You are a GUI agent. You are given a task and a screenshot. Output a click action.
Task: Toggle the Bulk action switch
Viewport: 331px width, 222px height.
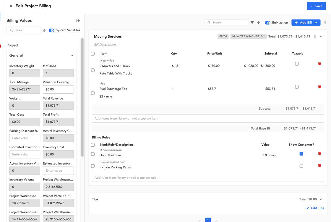coord(267,23)
